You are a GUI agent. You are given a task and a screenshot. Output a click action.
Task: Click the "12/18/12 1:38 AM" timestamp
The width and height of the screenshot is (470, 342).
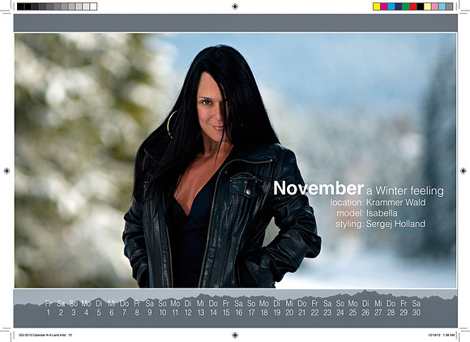click(441, 335)
